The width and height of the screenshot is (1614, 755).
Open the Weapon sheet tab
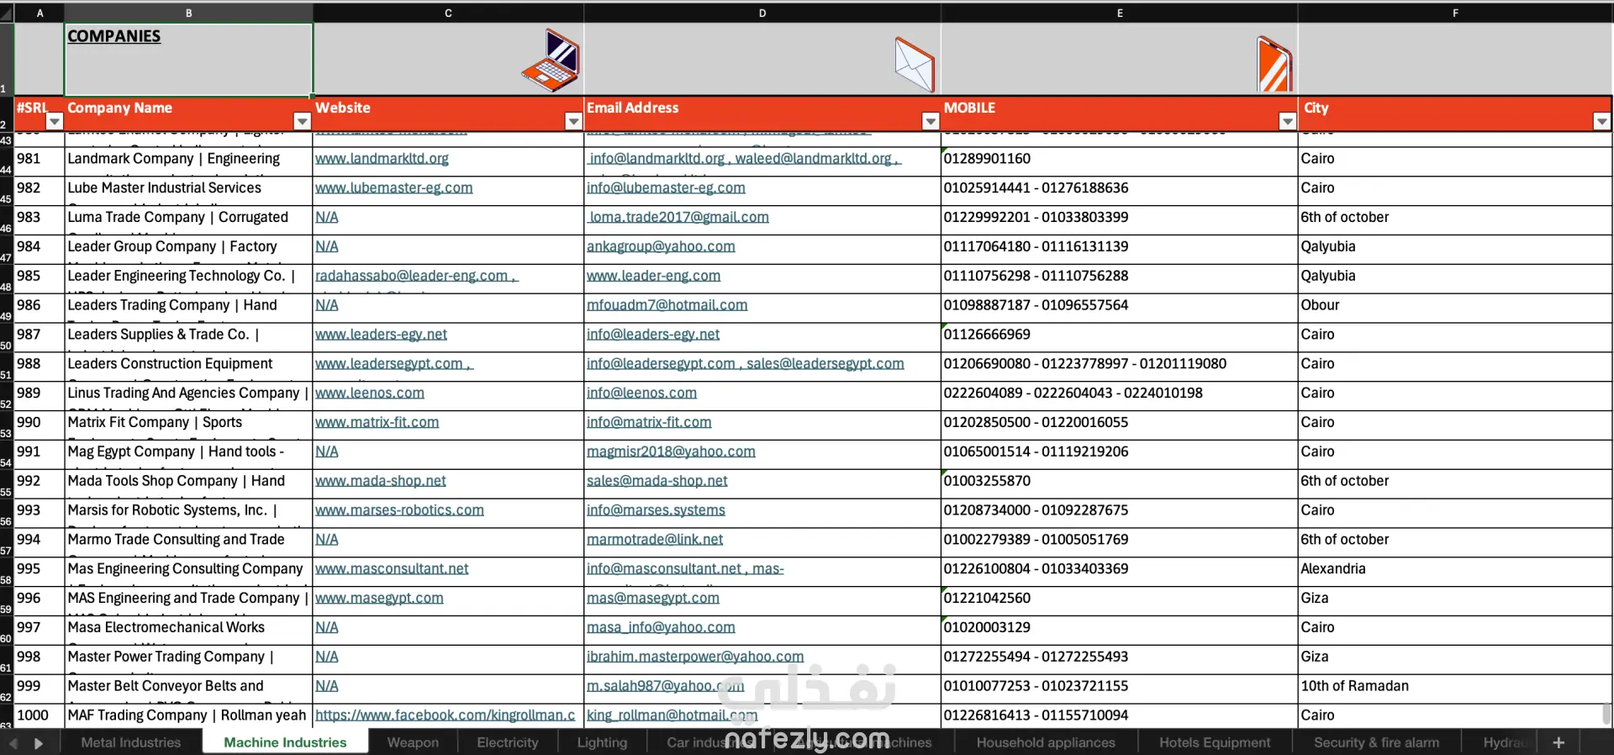pyautogui.click(x=413, y=742)
